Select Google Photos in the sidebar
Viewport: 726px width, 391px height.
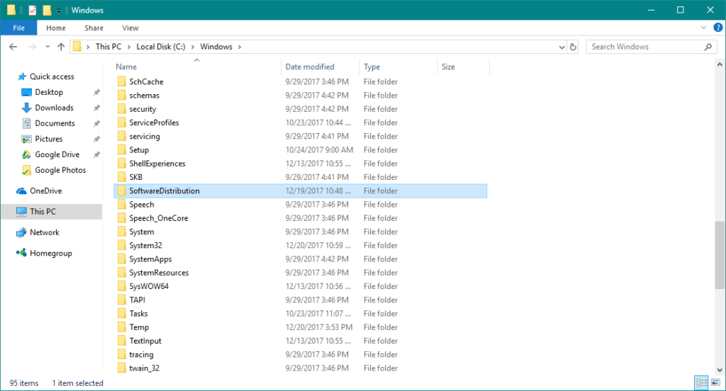coord(60,170)
